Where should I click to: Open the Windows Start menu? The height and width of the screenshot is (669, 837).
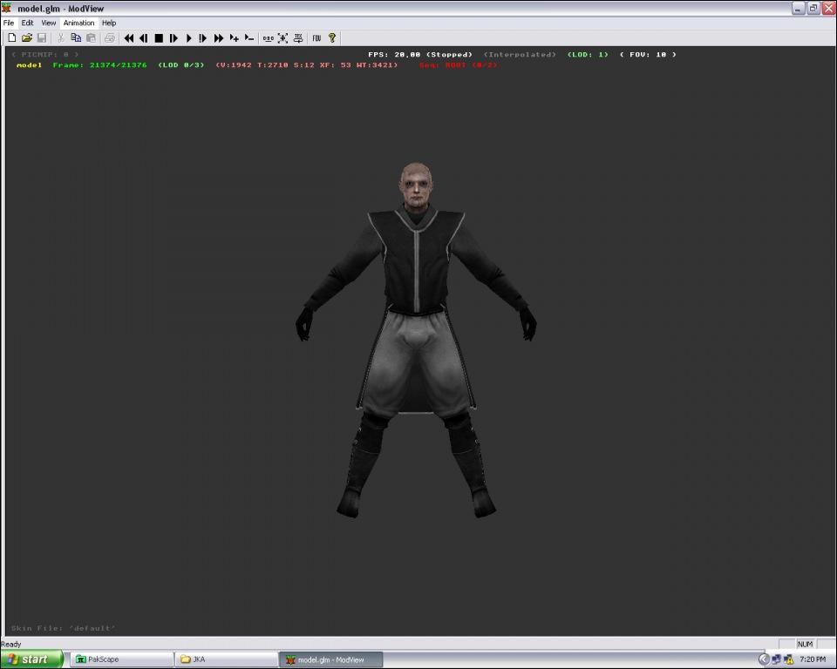tap(31, 659)
